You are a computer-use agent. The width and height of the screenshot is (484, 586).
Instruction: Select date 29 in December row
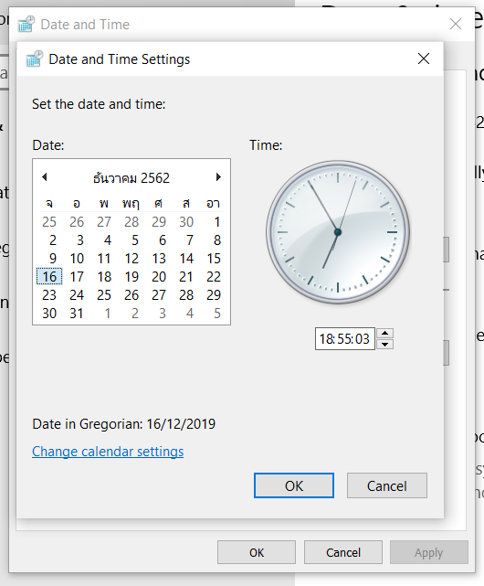(x=214, y=295)
